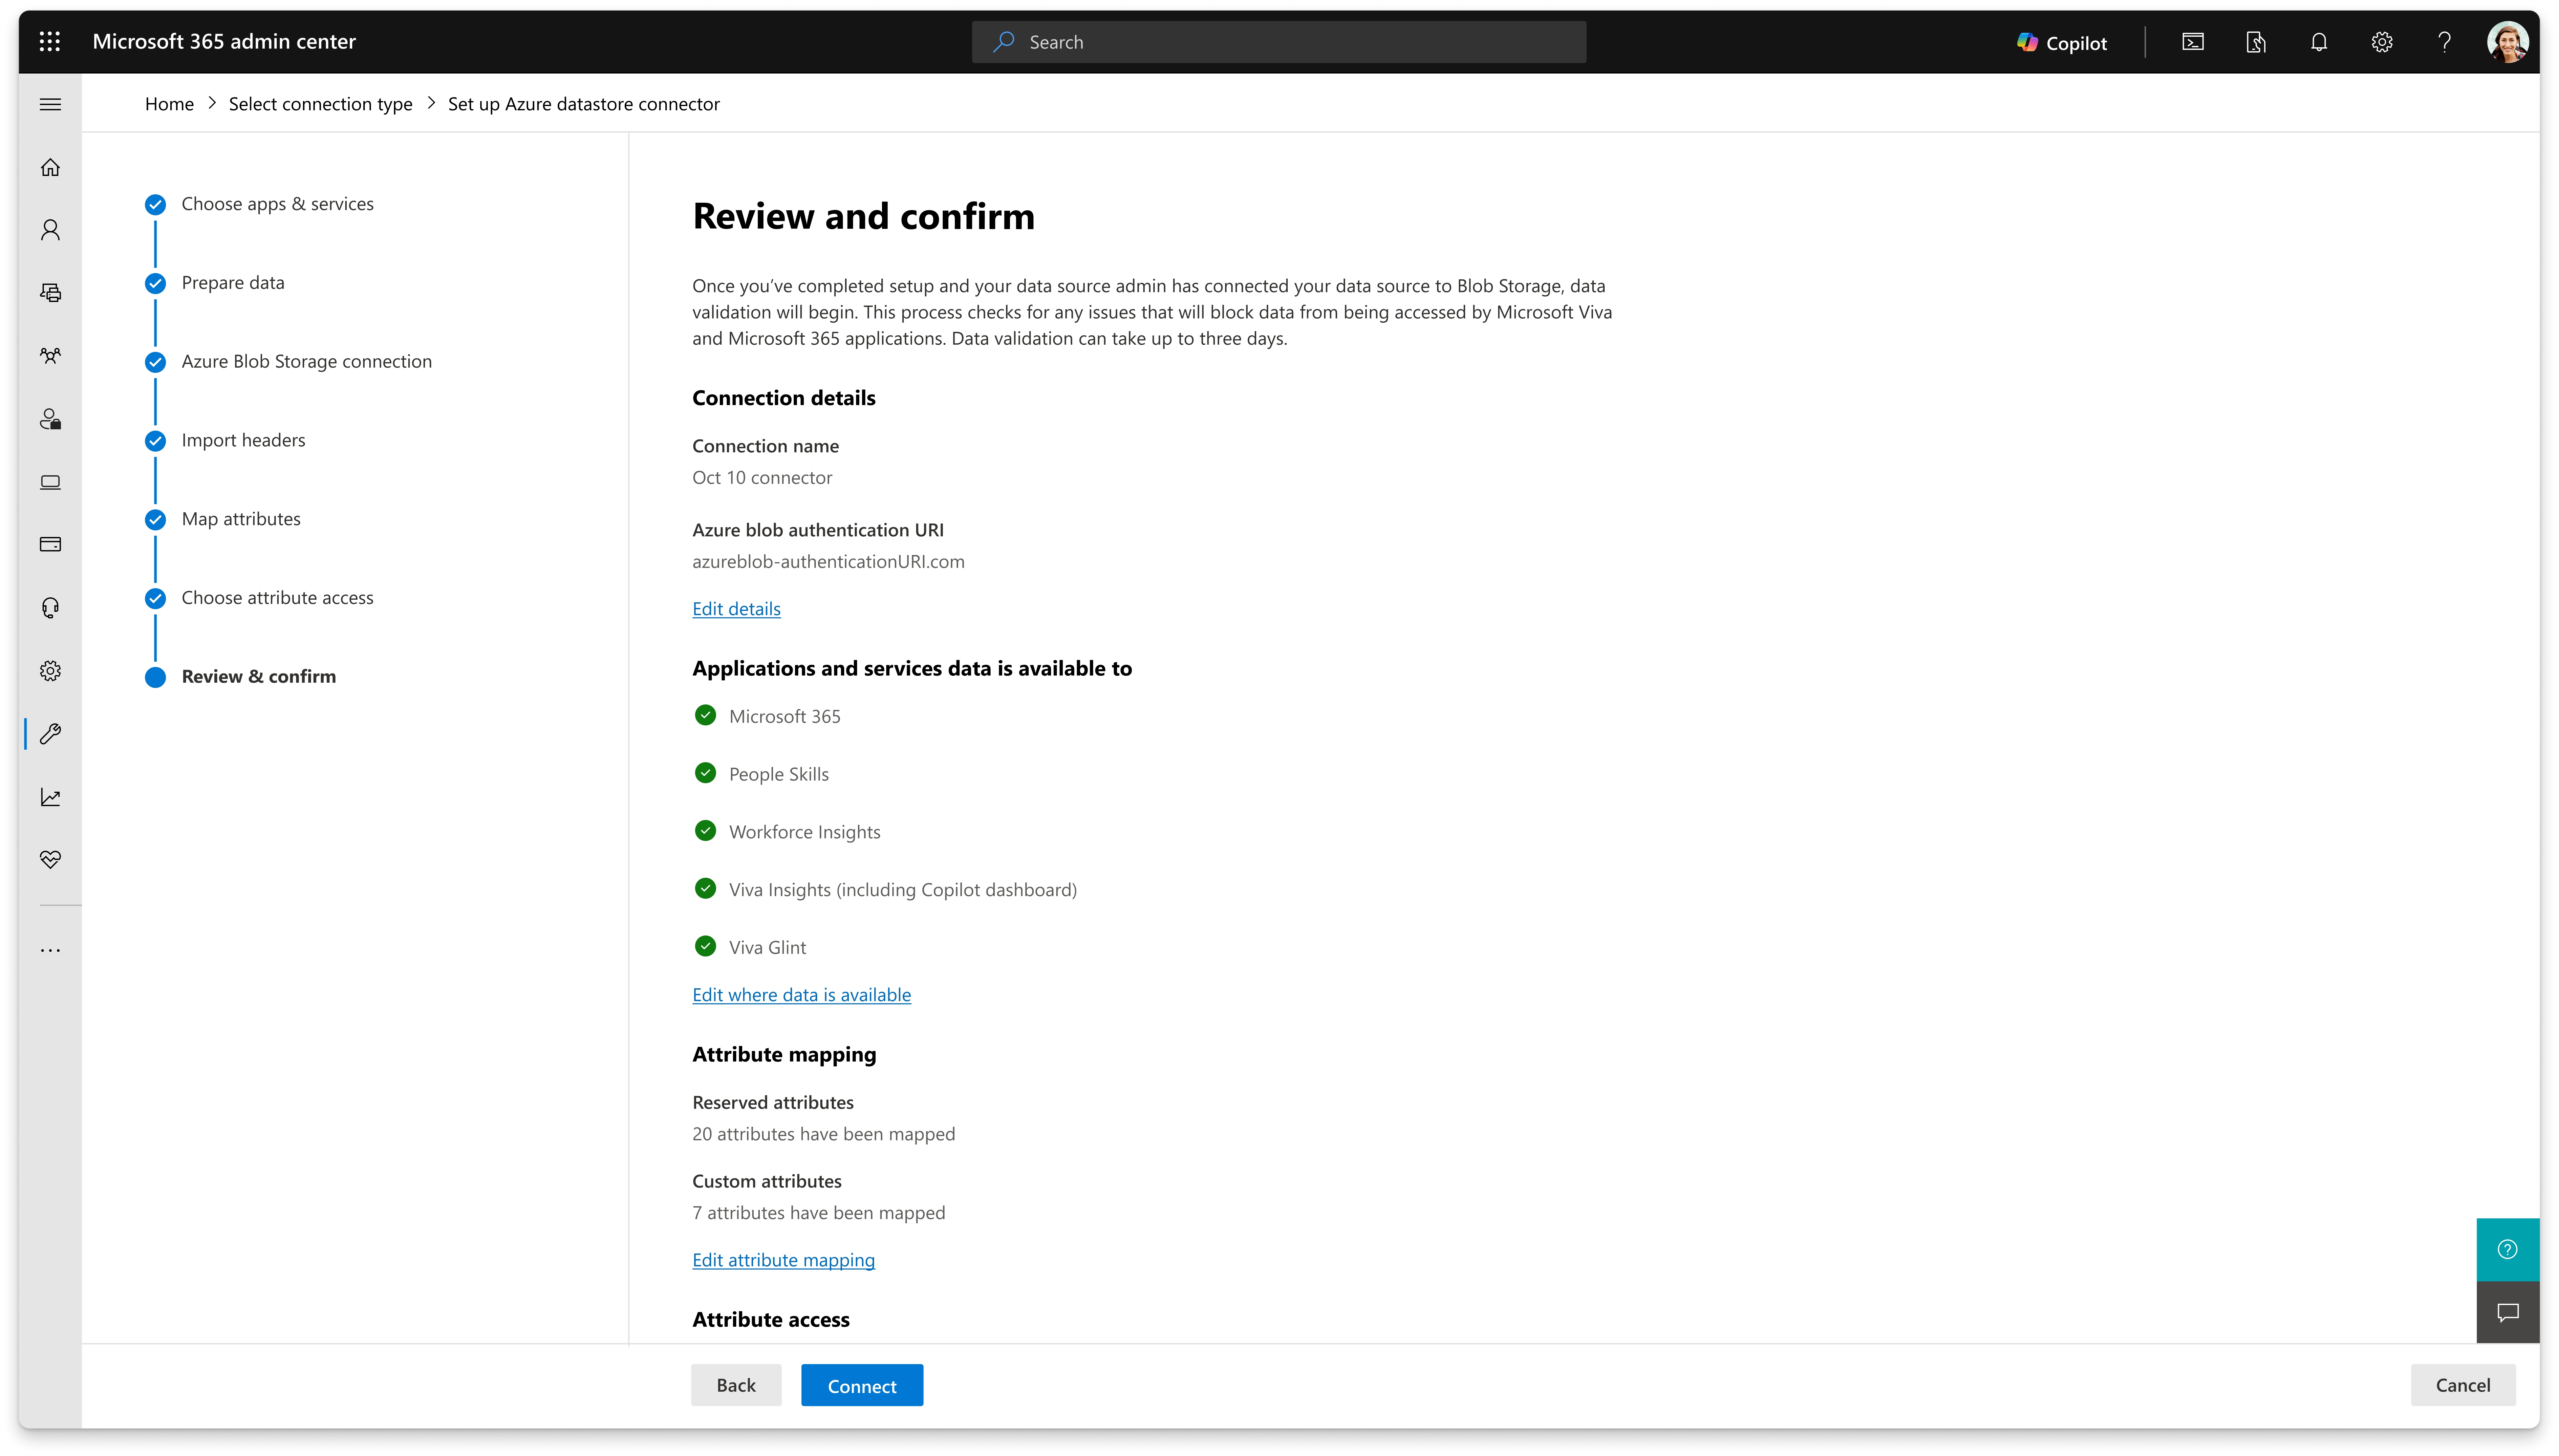The height and width of the screenshot is (1456, 2559).
Task: Open Copilot from the top bar
Action: coord(2062,42)
